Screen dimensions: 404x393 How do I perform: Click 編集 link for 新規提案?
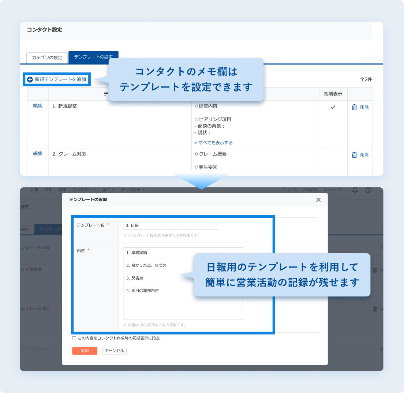[38, 106]
